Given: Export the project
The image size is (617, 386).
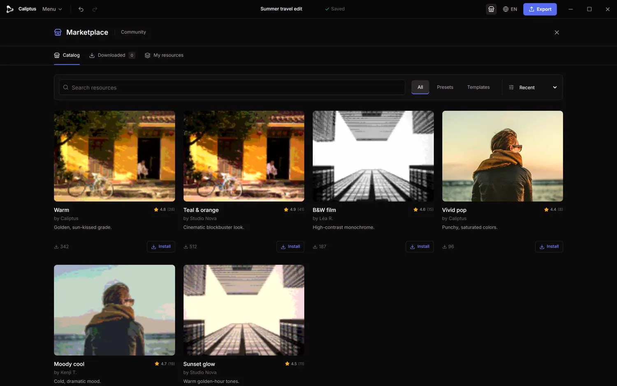Looking at the screenshot, I should 540,9.
